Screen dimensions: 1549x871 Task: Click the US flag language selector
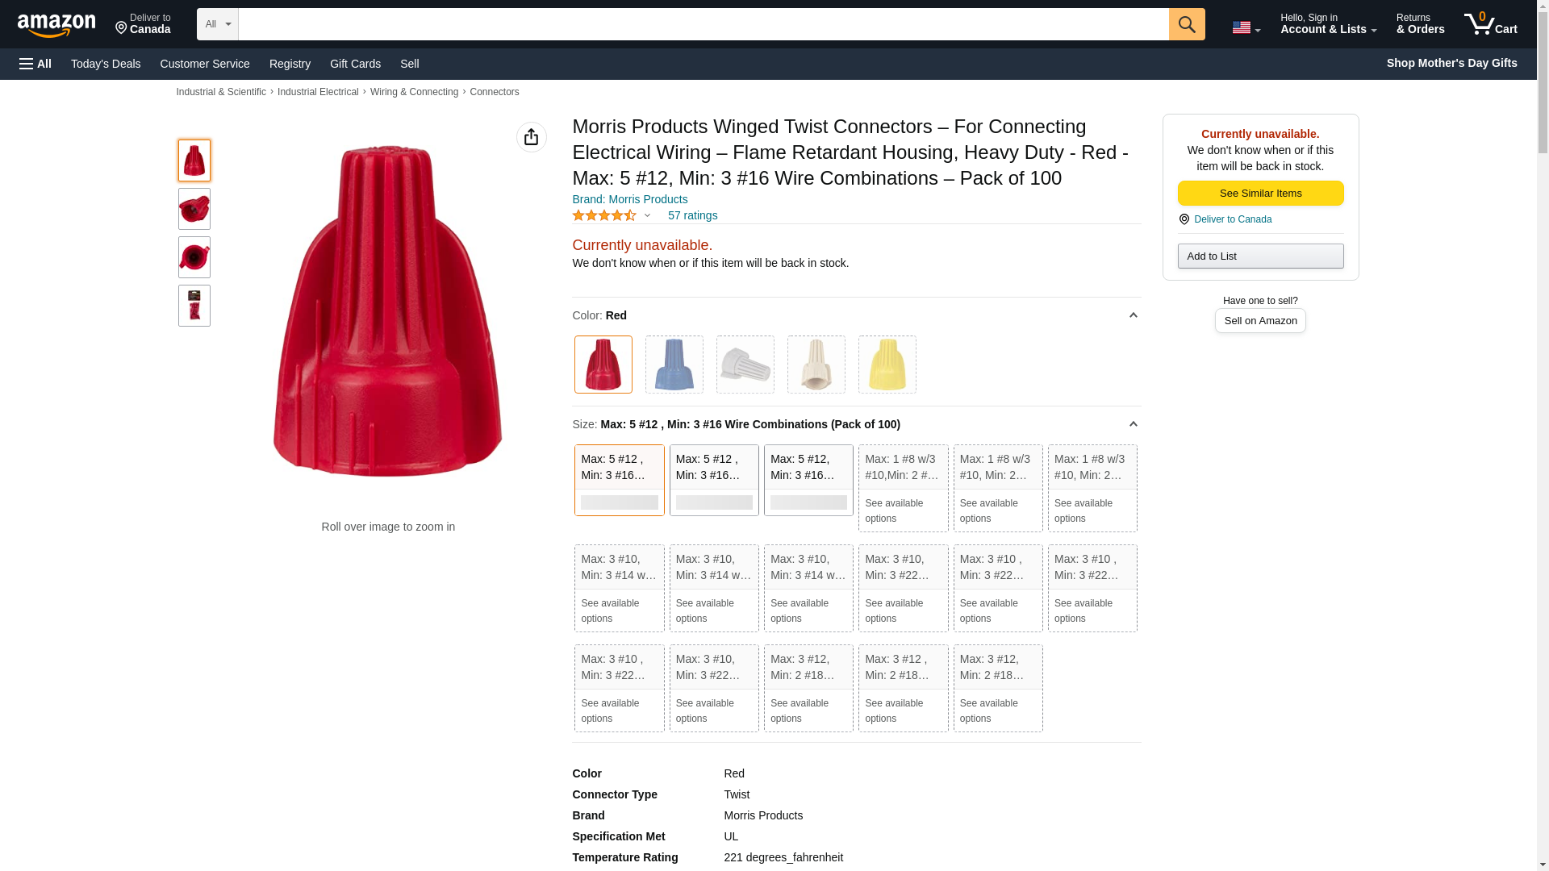coord(1246,27)
